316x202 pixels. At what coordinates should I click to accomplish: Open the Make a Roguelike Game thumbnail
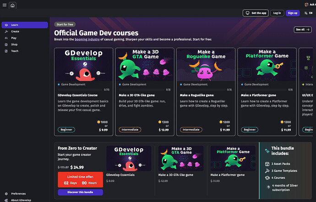click(206, 65)
